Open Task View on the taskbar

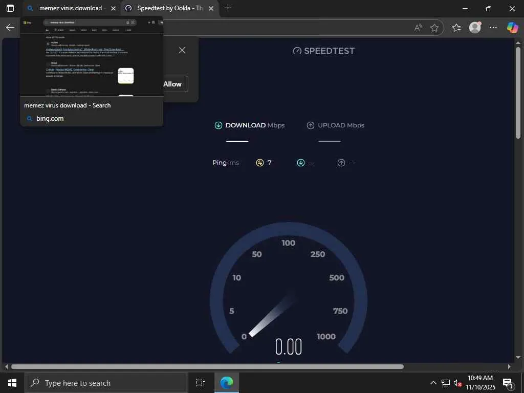pyautogui.click(x=201, y=383)
